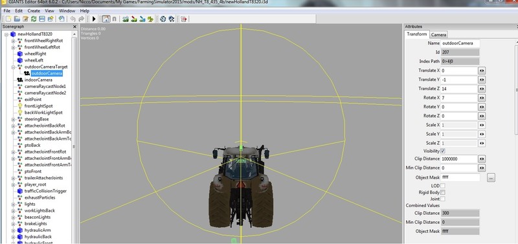Switch to the Camera attributes tab
518x244 pixels.
[x=439, y=35]
